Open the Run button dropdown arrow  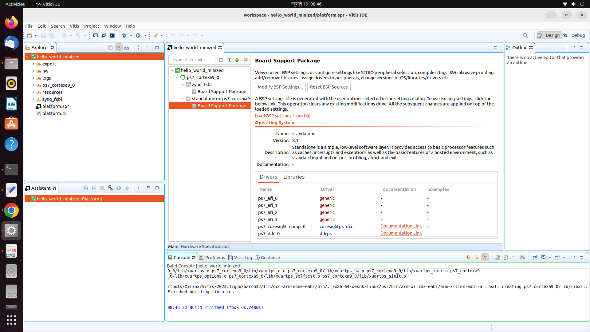click(145, 35)
